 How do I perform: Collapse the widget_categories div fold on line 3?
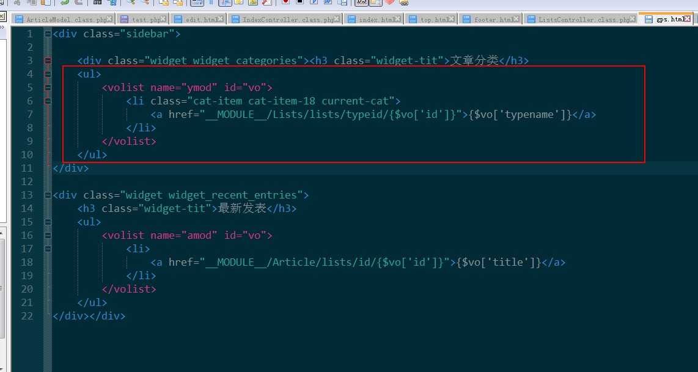tap(48, 60)
